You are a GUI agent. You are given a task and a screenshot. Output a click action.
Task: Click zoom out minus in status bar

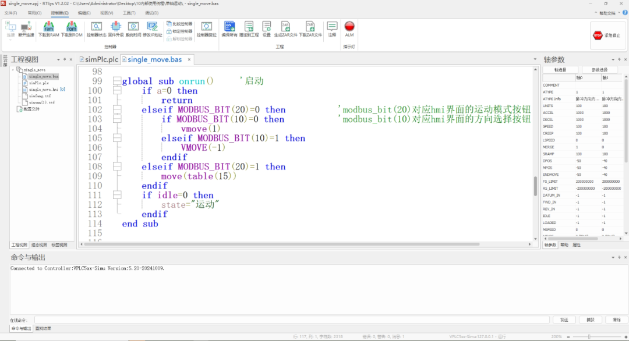click(568, 337)
